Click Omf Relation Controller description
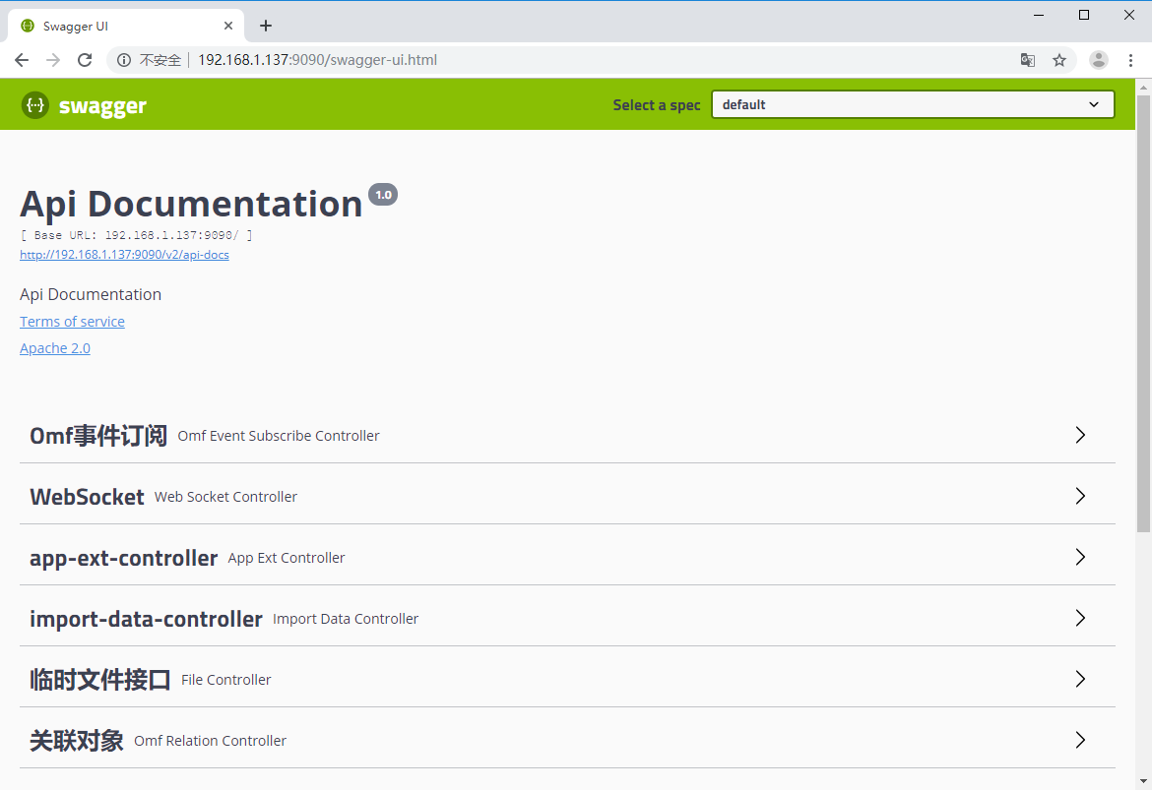 (x=210, y=741)
